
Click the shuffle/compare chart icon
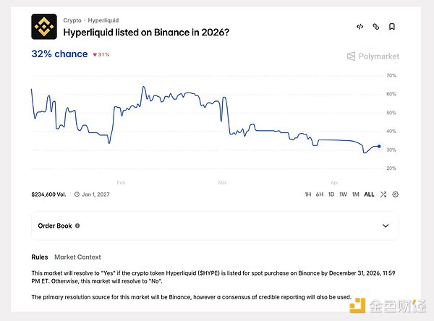coord(383,194)
